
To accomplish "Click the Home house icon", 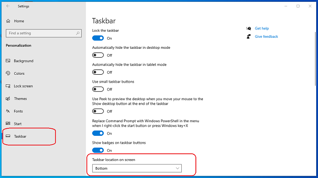I will point(8,21).
